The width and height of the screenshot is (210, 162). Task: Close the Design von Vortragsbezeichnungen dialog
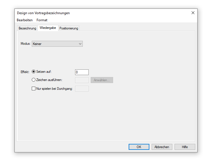(193, 13)
